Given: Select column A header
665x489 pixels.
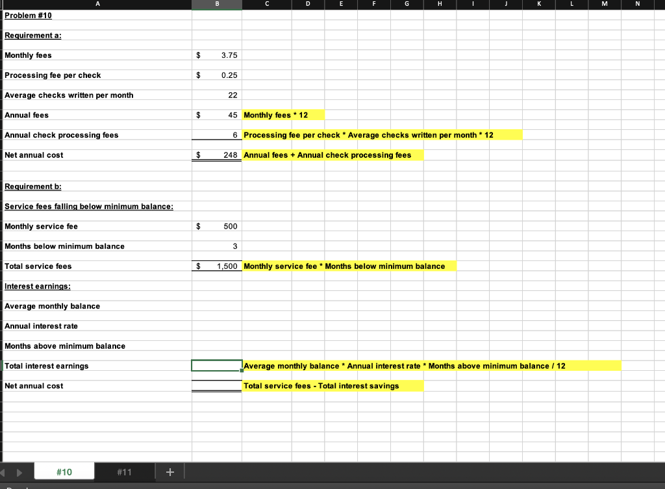Looking at the screenshot, I should [x=97, y=5].
